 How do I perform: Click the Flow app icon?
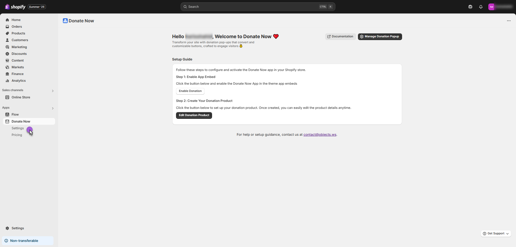click(x=7, y=114)
